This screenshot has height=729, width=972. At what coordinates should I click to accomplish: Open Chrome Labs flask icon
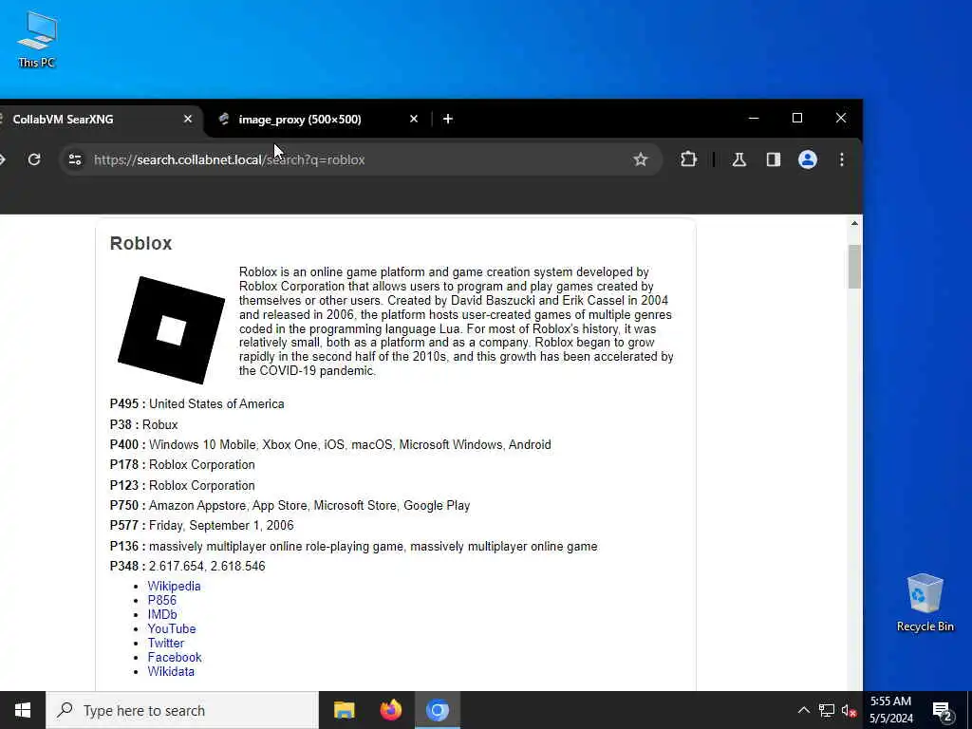tap(738, 159)
